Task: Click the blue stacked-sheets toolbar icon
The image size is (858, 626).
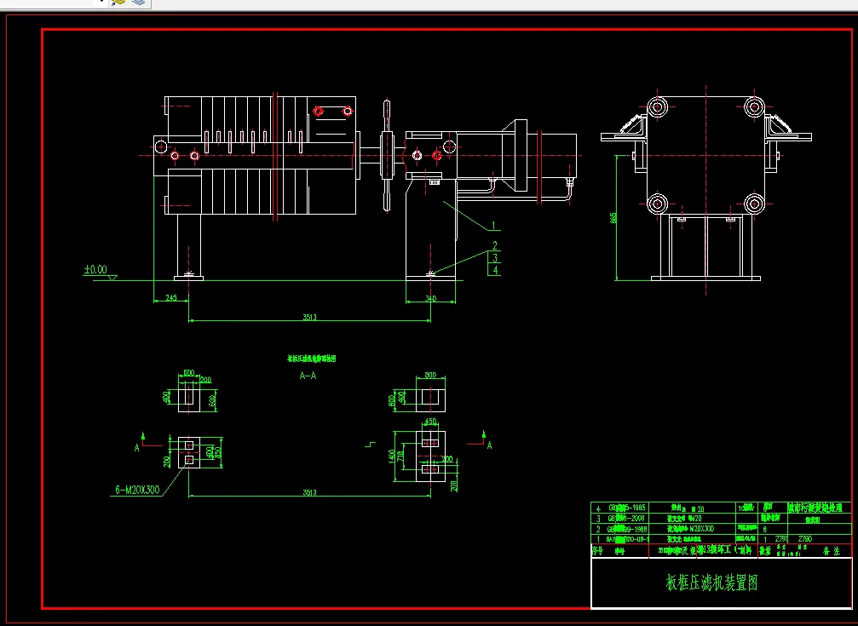Action: 140,3
